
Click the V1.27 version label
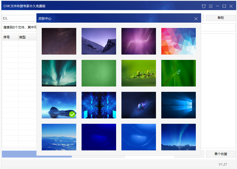(223, 164)
